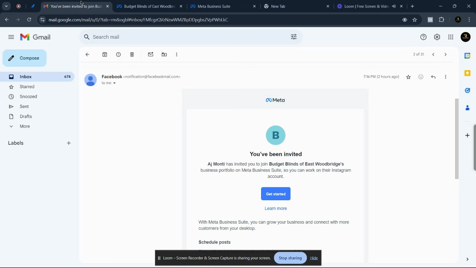Star the Facebook invitation email
This screenshot has height=268, width=476.
pyautogui.click(x=408, y=77)
